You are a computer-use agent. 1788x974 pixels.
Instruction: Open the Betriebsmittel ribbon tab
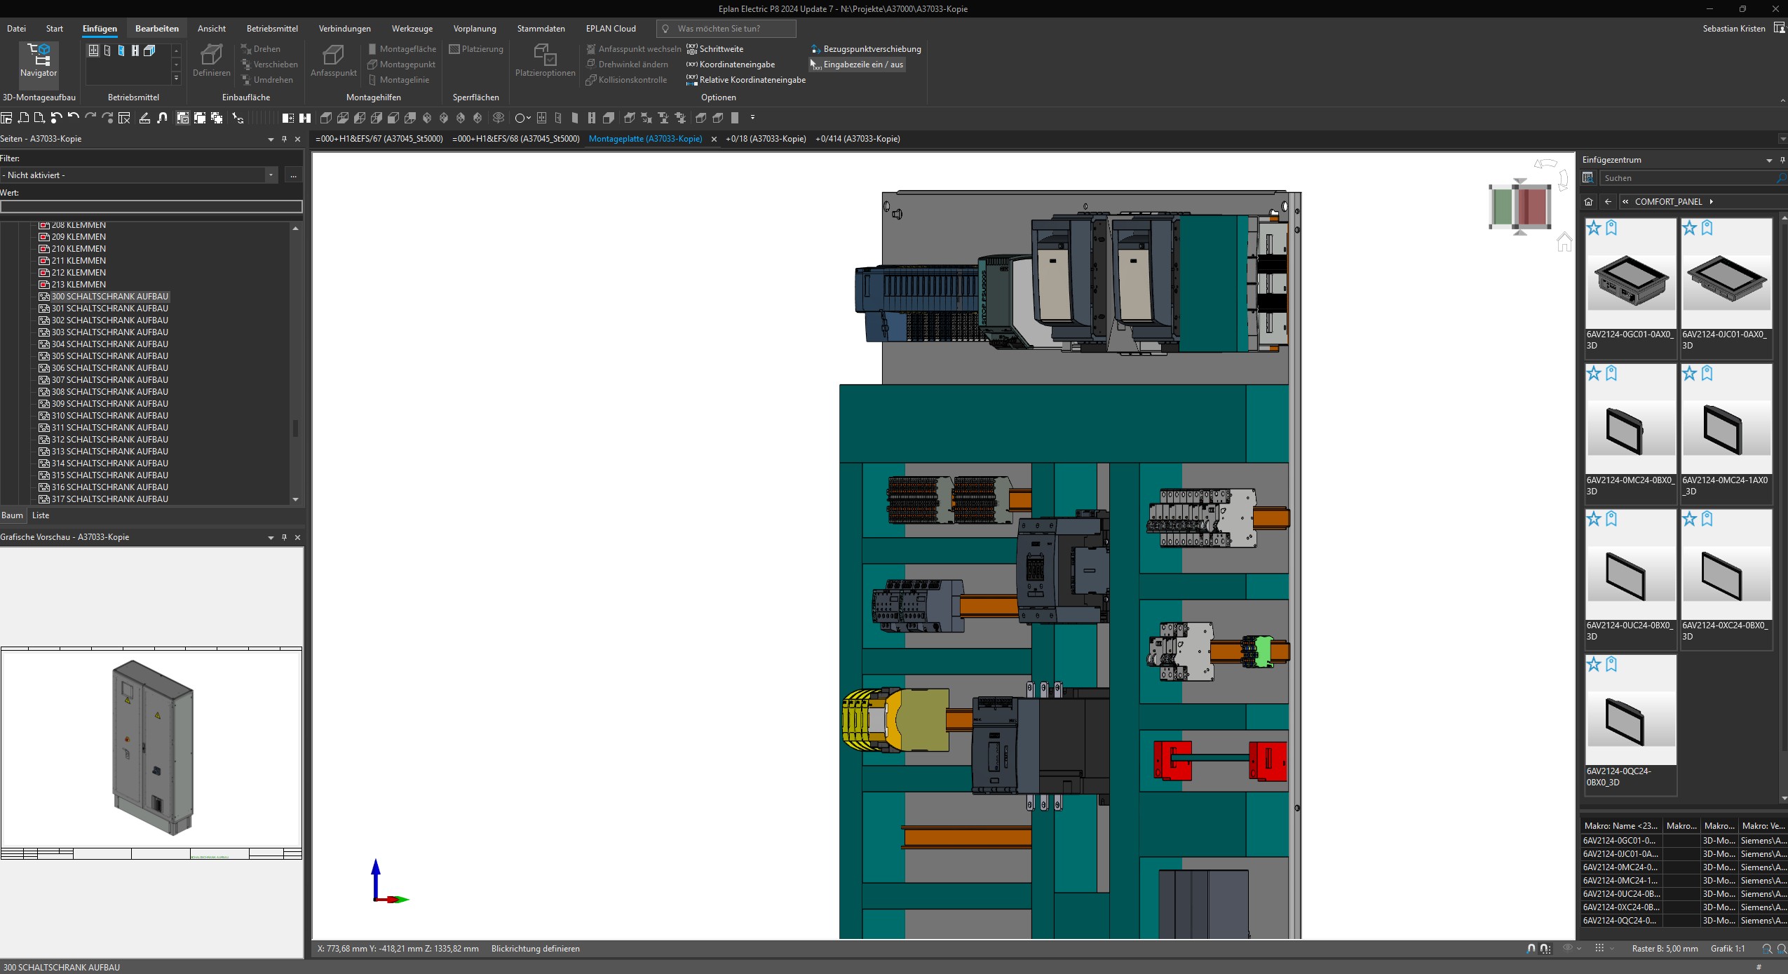272,29
